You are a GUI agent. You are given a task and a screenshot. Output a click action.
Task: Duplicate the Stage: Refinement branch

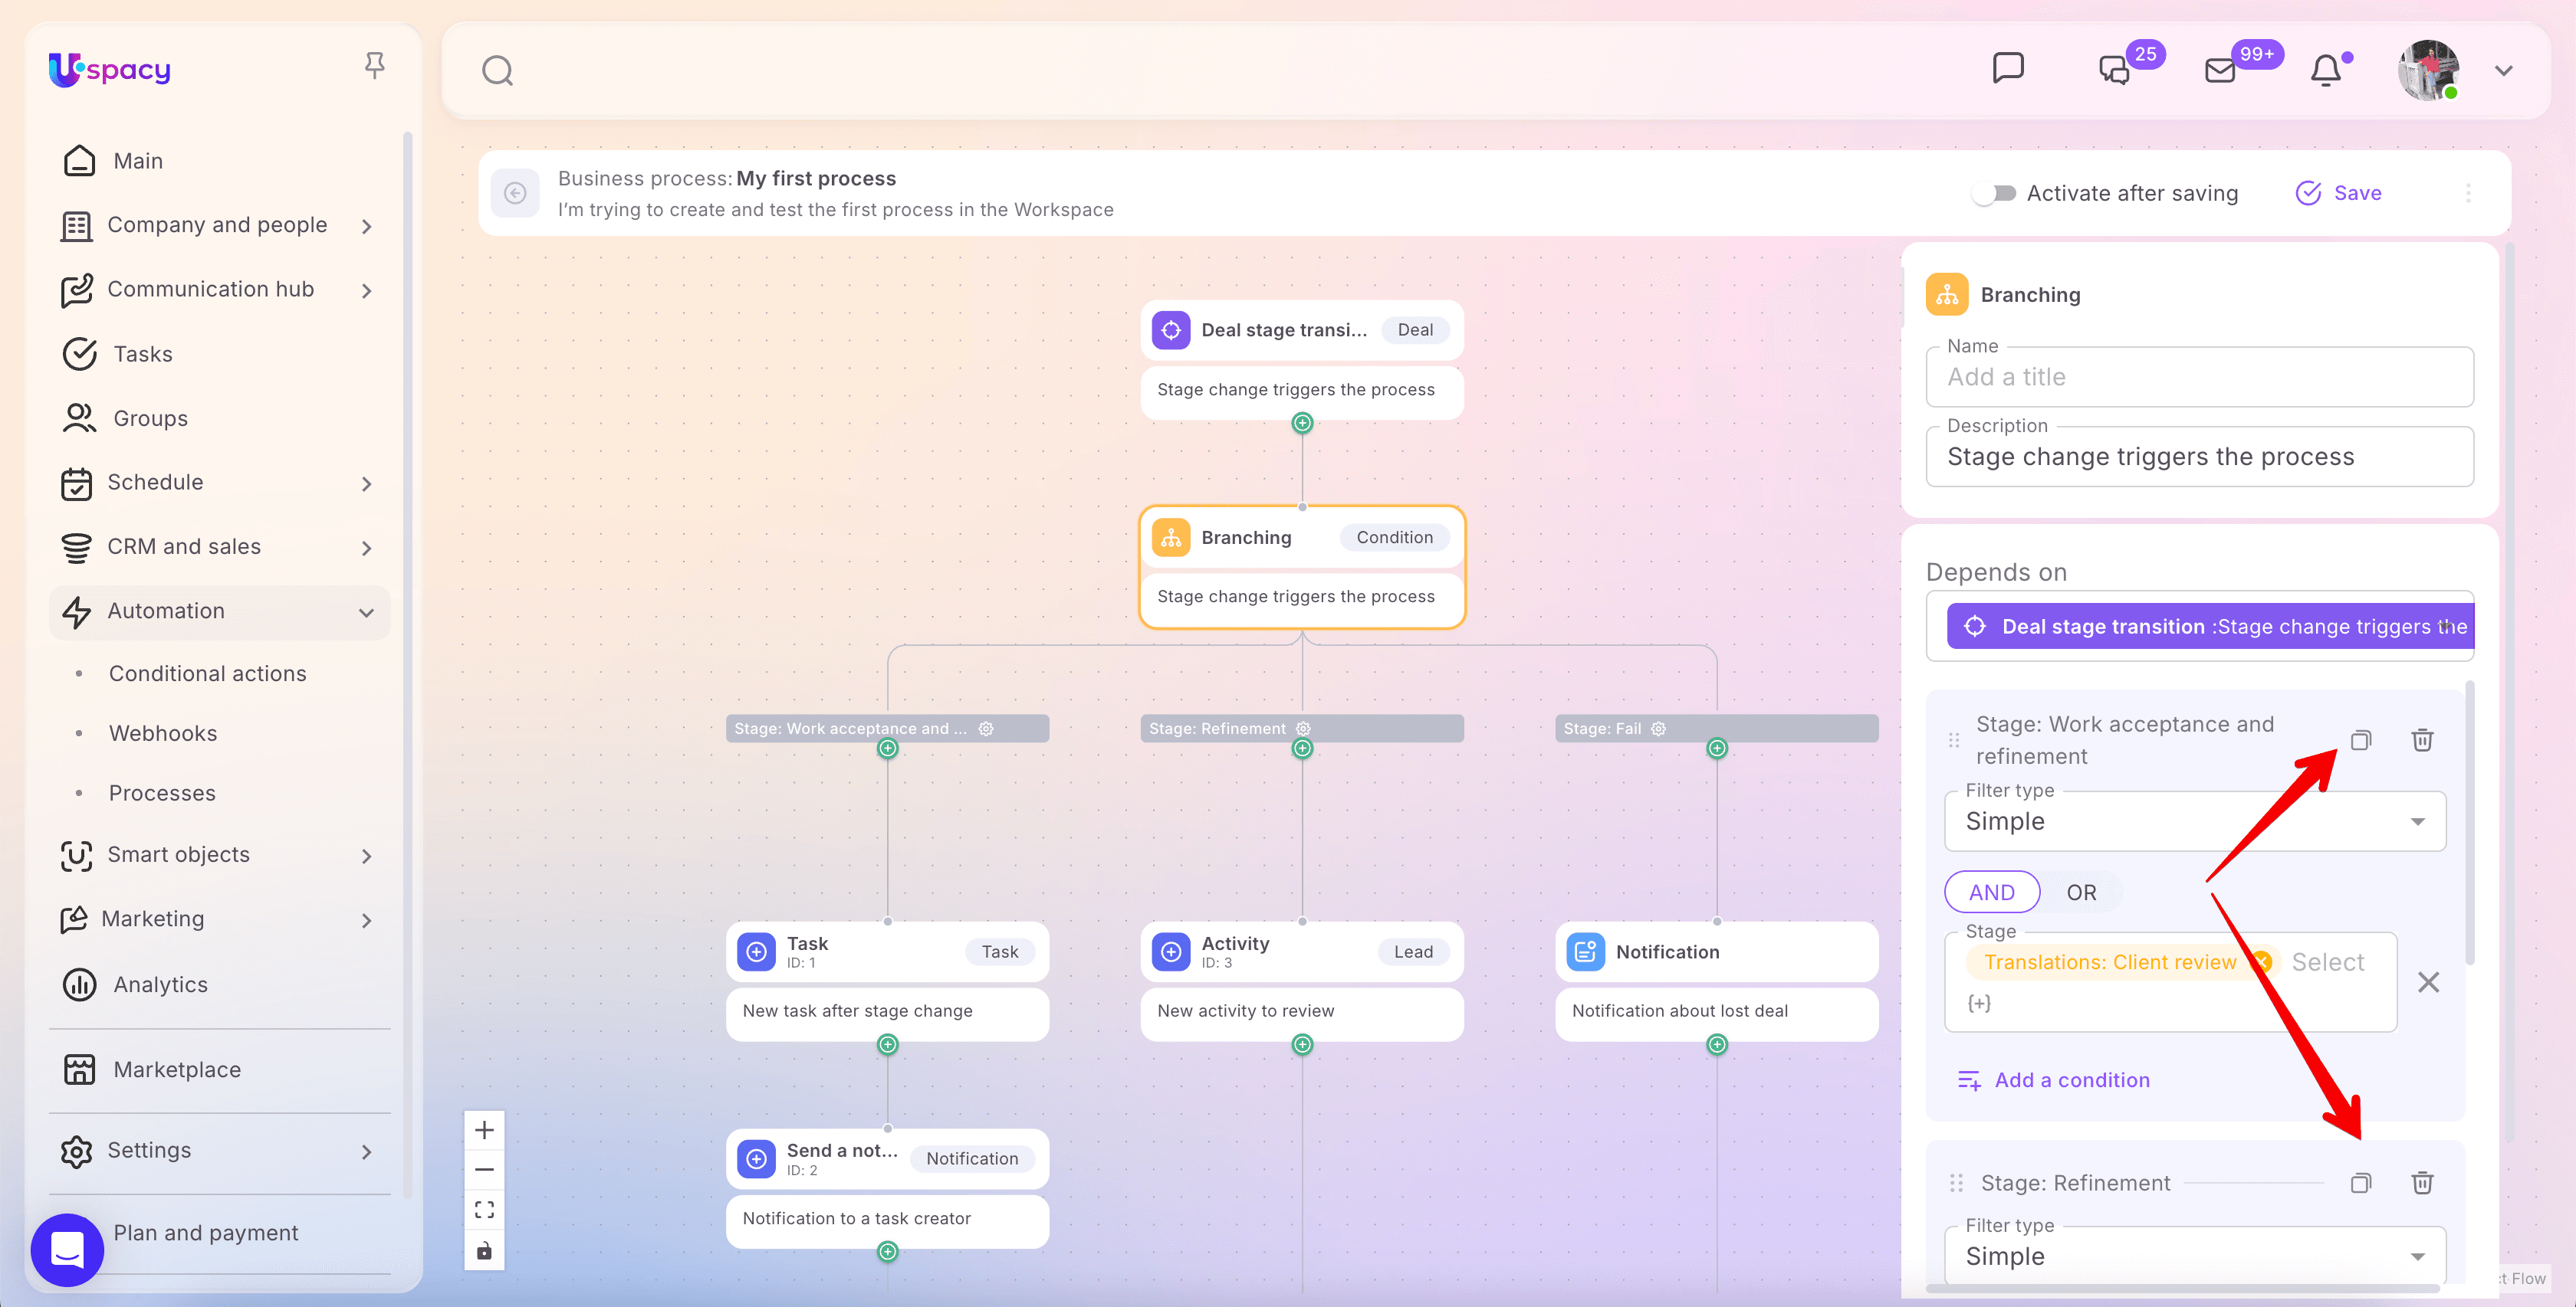click(2361, 1183)
